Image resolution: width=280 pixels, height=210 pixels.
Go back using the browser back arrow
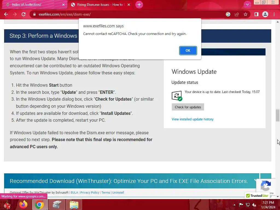pos(6,14)
